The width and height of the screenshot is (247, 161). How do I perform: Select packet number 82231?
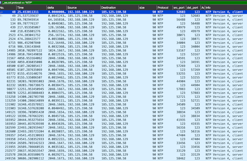123,81
